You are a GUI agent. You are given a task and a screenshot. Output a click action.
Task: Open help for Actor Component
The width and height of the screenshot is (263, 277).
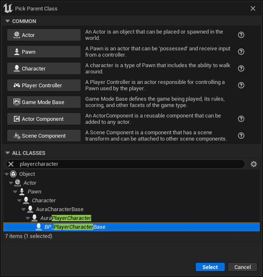pyautogui.click(x=241, y=119)
